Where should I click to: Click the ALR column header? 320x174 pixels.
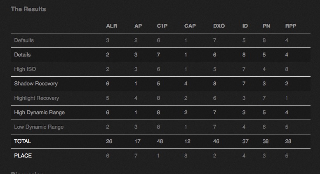pyautogui.click(x=112, y=26)
